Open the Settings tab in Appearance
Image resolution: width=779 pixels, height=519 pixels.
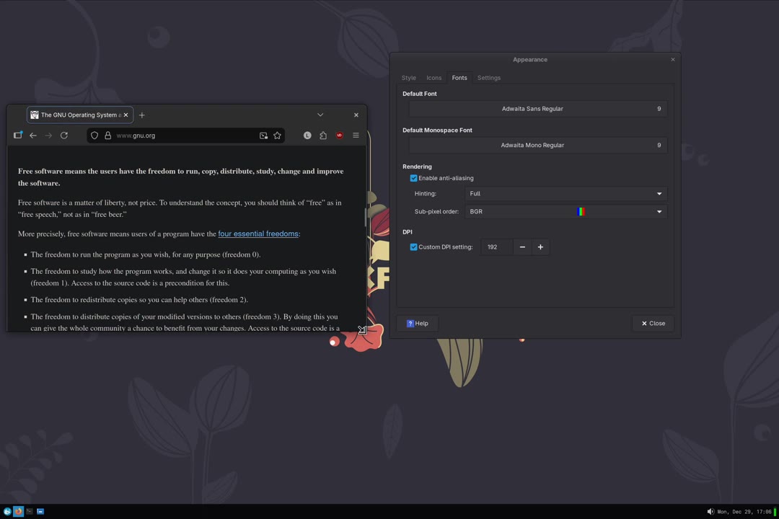489,78
